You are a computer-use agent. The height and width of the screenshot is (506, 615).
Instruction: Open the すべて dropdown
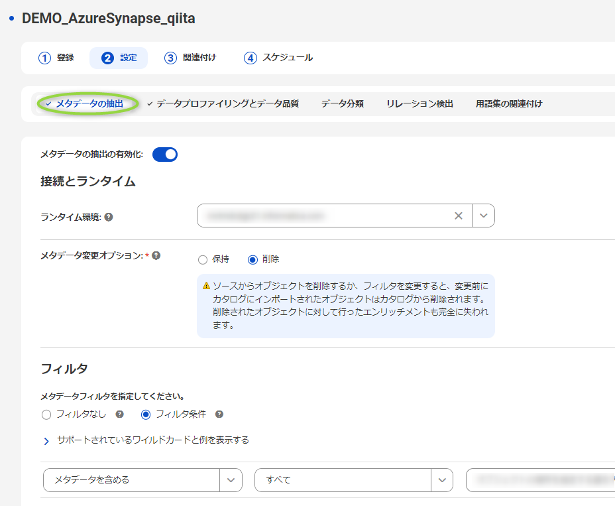[354, 479]
